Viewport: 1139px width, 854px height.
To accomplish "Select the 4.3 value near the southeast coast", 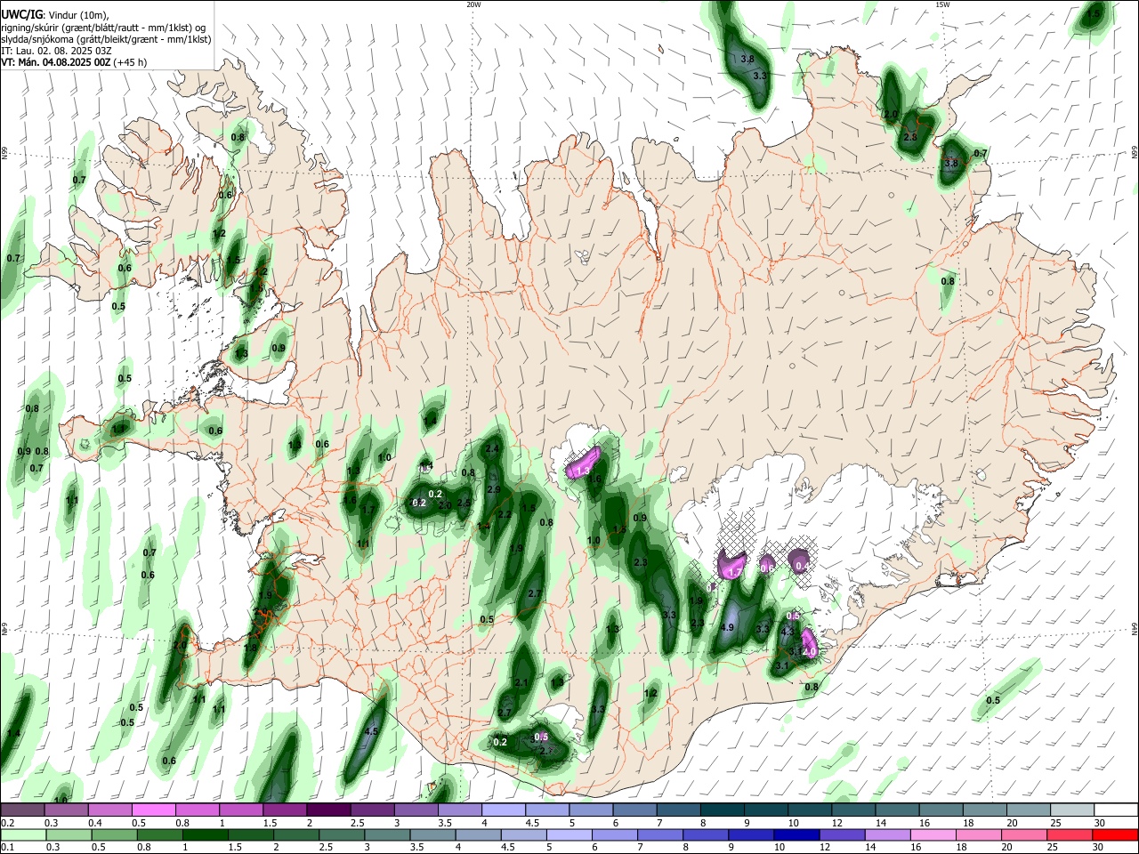I will tap(787, 631).
